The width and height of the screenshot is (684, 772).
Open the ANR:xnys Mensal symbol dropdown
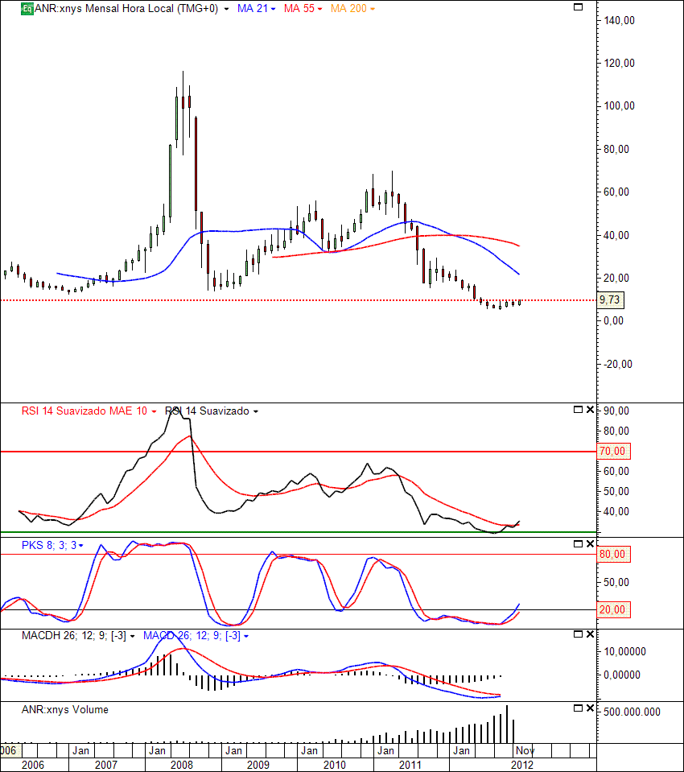(226, 9)
